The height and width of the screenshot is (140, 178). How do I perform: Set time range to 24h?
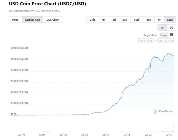[92, 20]
